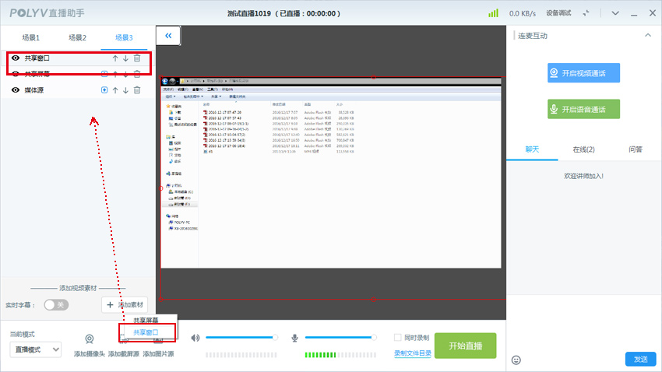Collapse the 连麦互动 panel
Image resolution: width=662 pixels, height=372 pixels.
click(647, 36)
